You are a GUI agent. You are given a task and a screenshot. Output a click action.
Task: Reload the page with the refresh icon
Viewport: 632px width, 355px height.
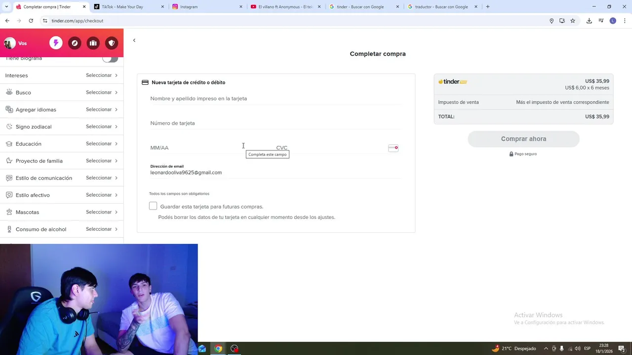[x=31, y=21]
